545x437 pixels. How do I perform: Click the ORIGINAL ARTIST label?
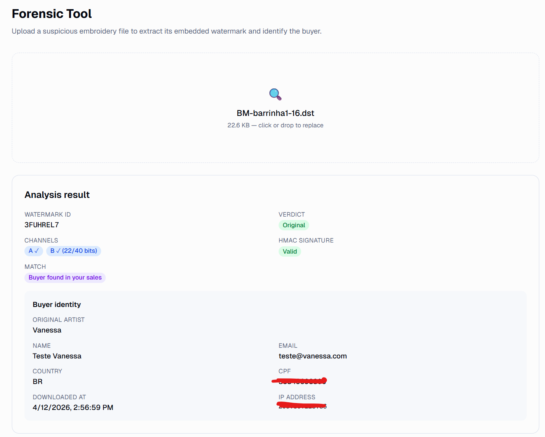[x=58, y=320]
